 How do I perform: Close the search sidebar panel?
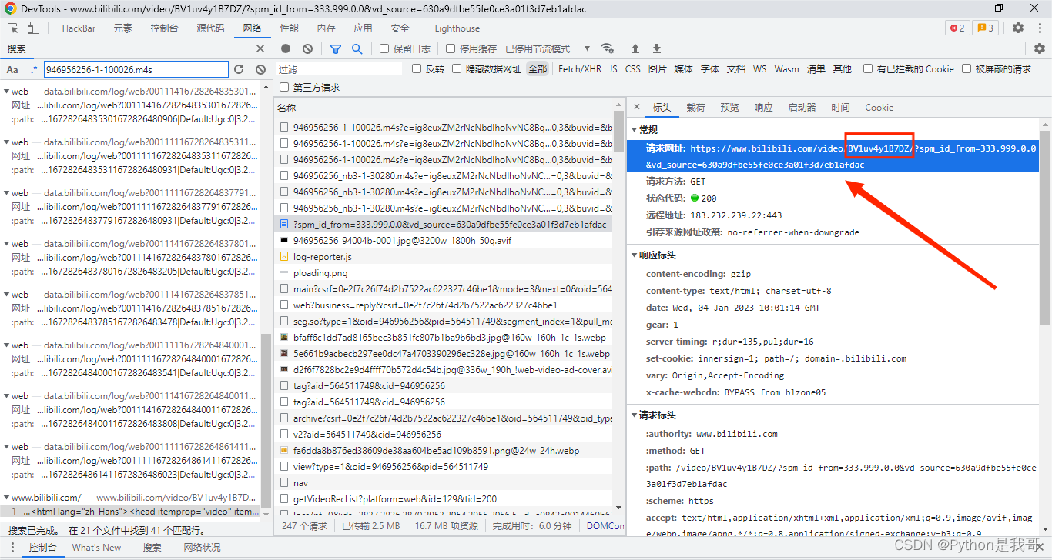(261, 48)
